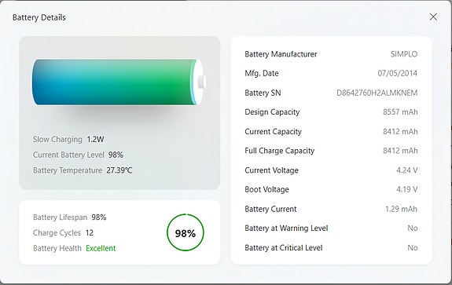Click the 07/05/2014 date value
Viewport: 452px width, 285px height.
coord(398,74)
